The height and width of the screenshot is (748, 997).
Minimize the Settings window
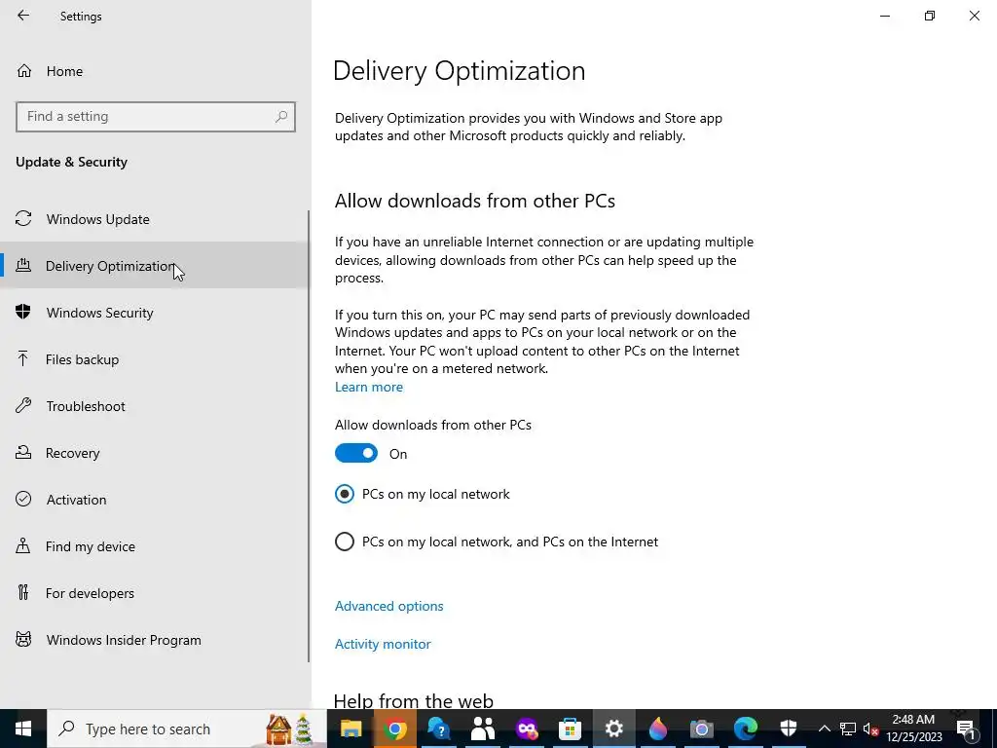click(x=885, y=16)
